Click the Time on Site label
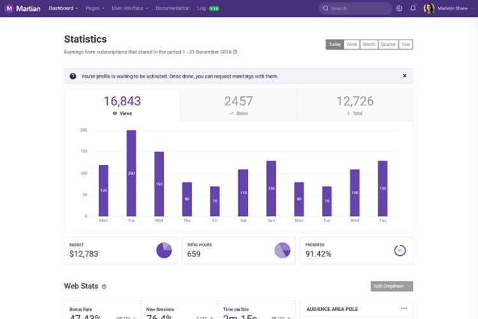Viewport: 478px width, 319px height. point(236,309)
